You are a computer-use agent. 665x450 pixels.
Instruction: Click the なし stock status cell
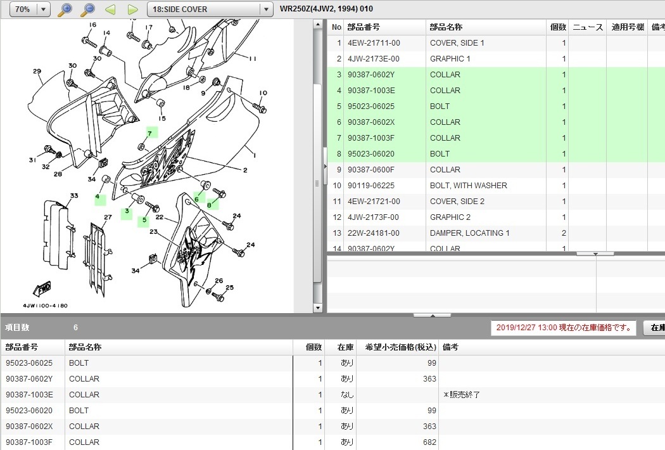point(347,395)
